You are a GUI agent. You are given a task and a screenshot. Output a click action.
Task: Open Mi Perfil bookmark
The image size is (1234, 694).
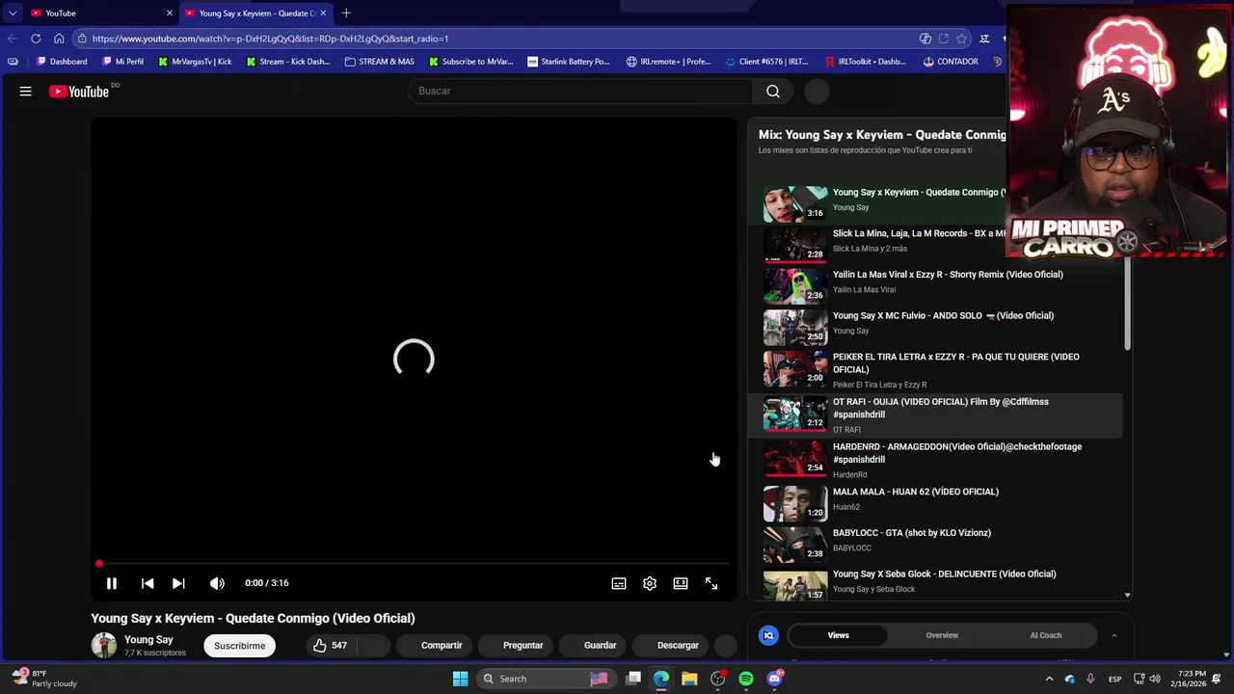[122, 62]
